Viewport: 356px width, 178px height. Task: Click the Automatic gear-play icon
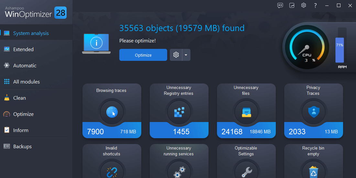[6, 65]
